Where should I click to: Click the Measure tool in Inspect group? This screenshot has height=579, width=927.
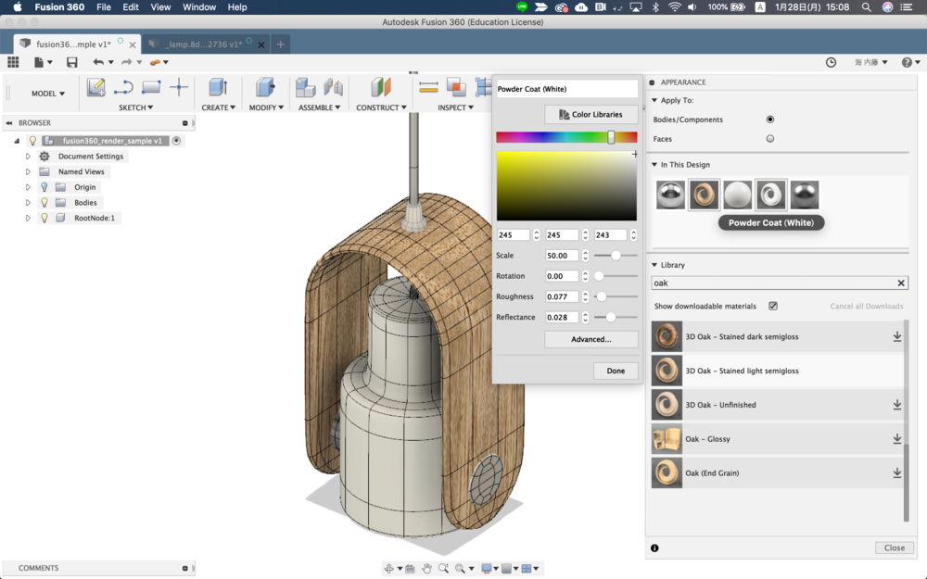click(428, 87)
